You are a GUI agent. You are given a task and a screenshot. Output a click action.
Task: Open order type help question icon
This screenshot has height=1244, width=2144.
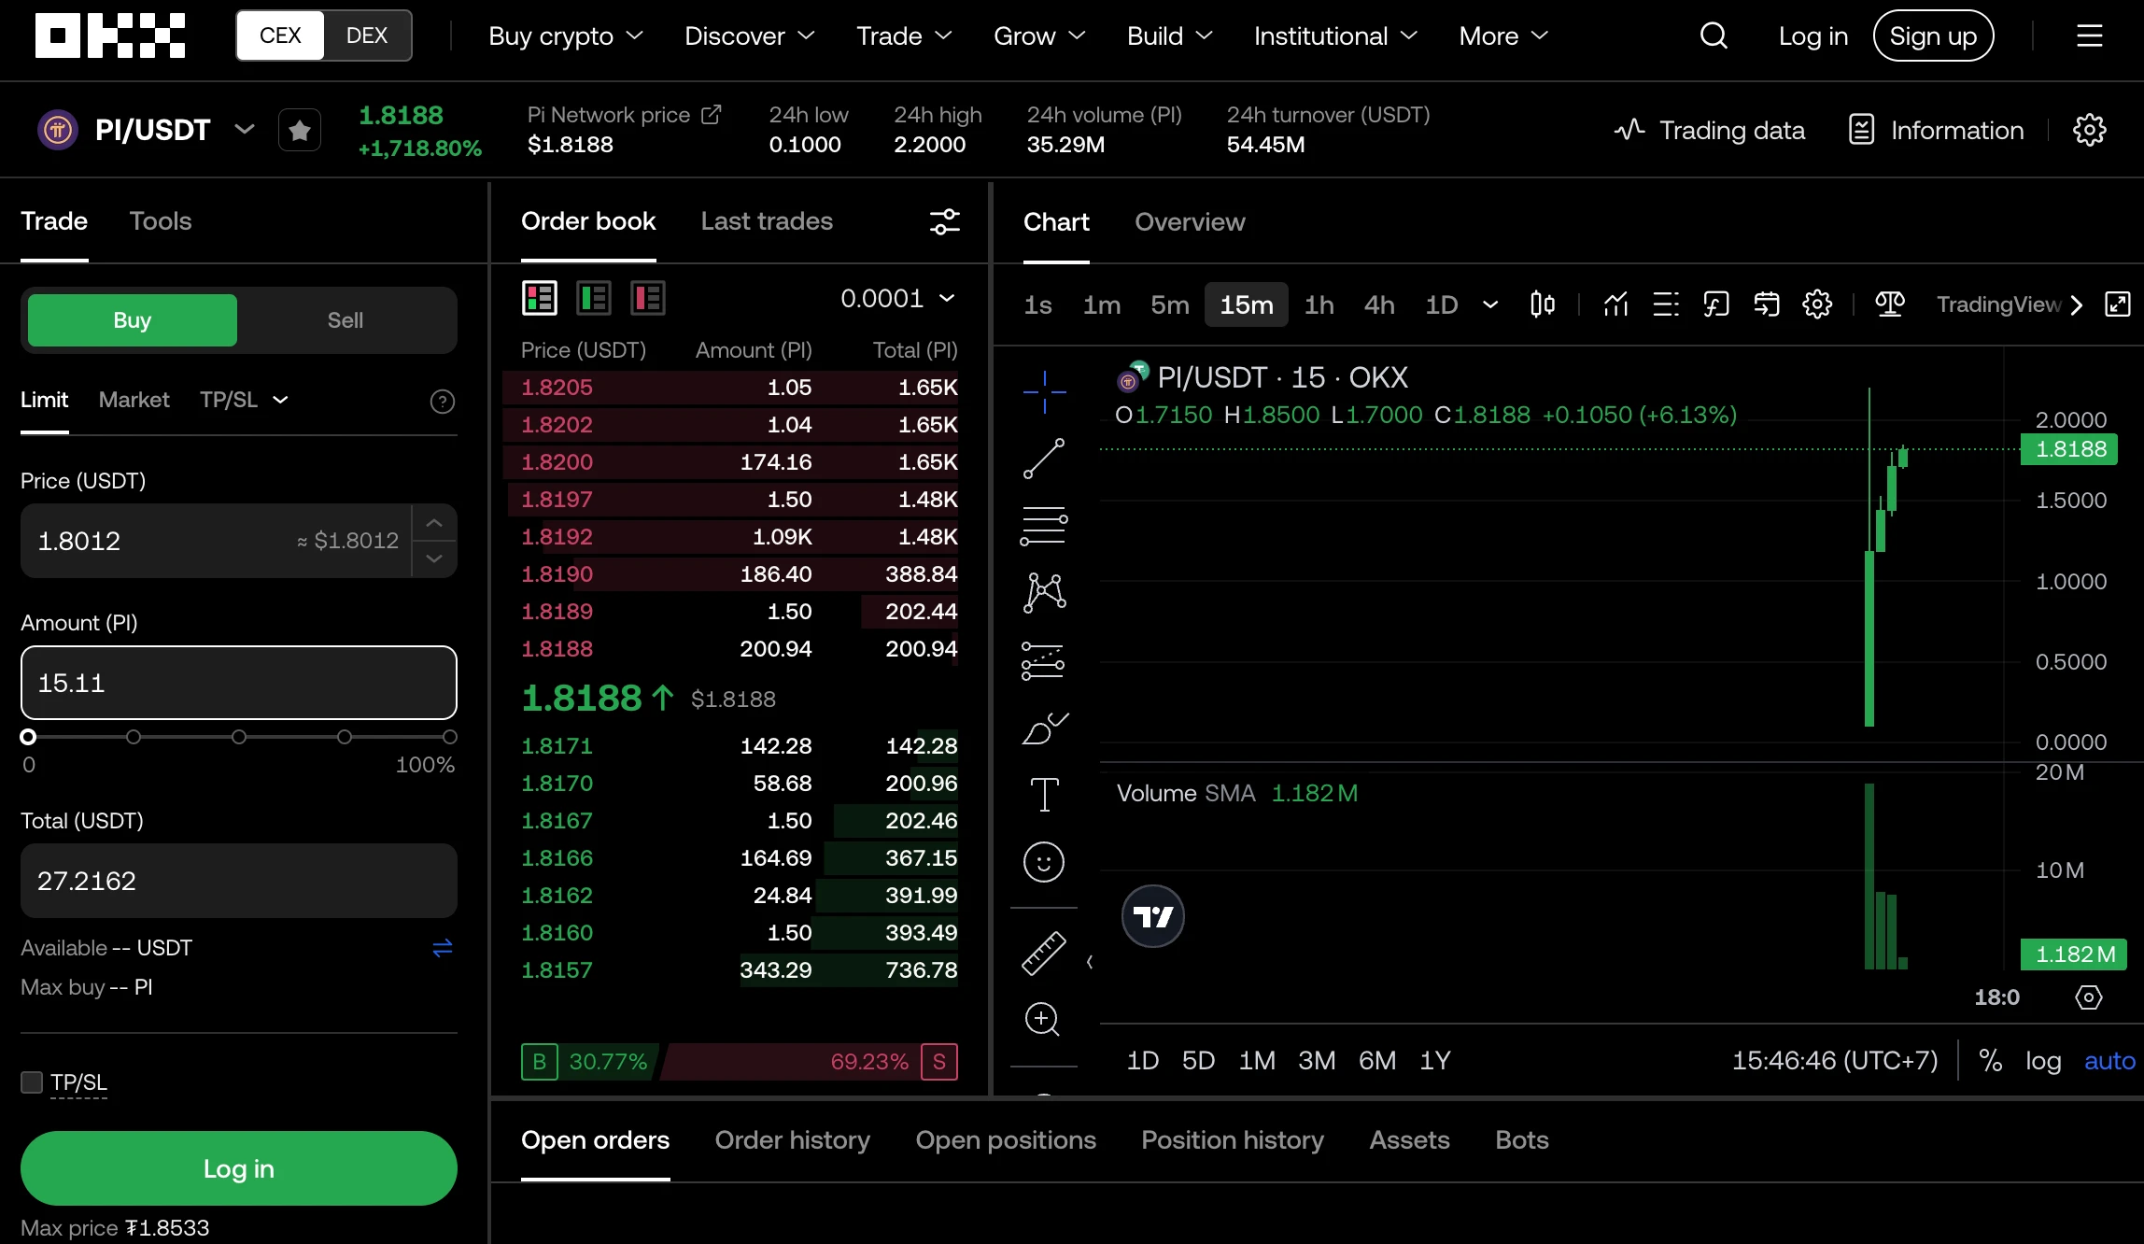pyautogui.click(x=443, y=402)
